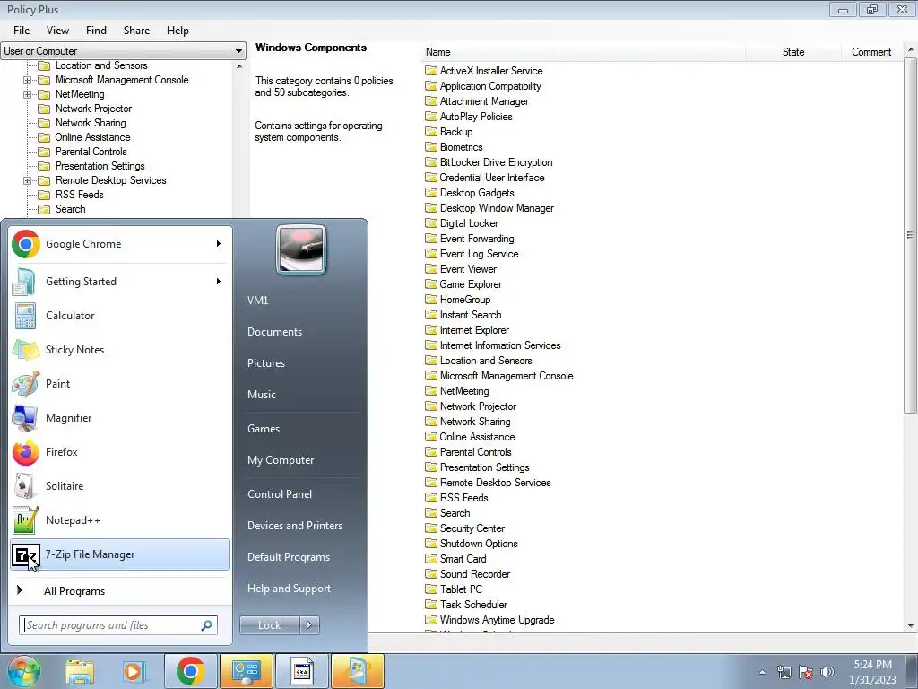
Task: Open the Share menu
Action: click(136, 31)
